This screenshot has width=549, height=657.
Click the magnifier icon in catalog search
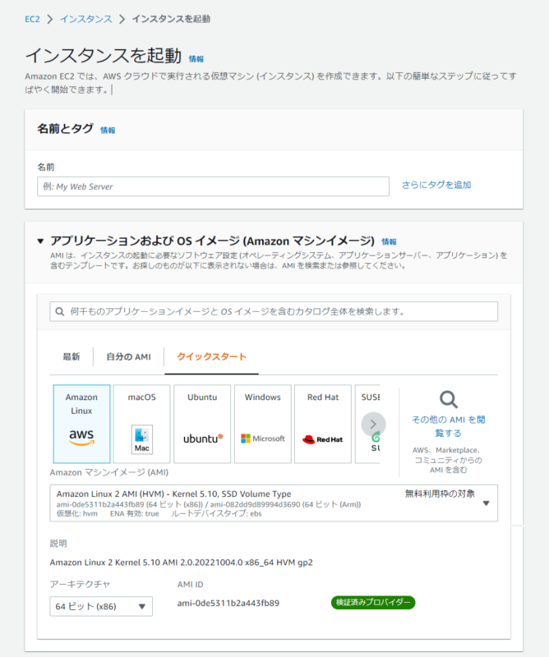(x=60, y=312)
